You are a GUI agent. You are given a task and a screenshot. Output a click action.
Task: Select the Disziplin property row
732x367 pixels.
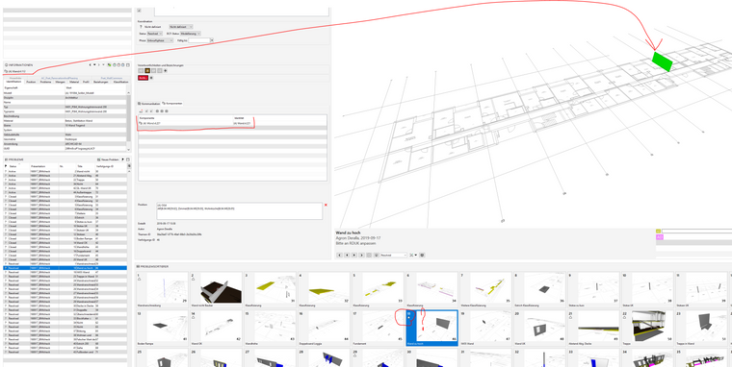(x=65, y=98)
